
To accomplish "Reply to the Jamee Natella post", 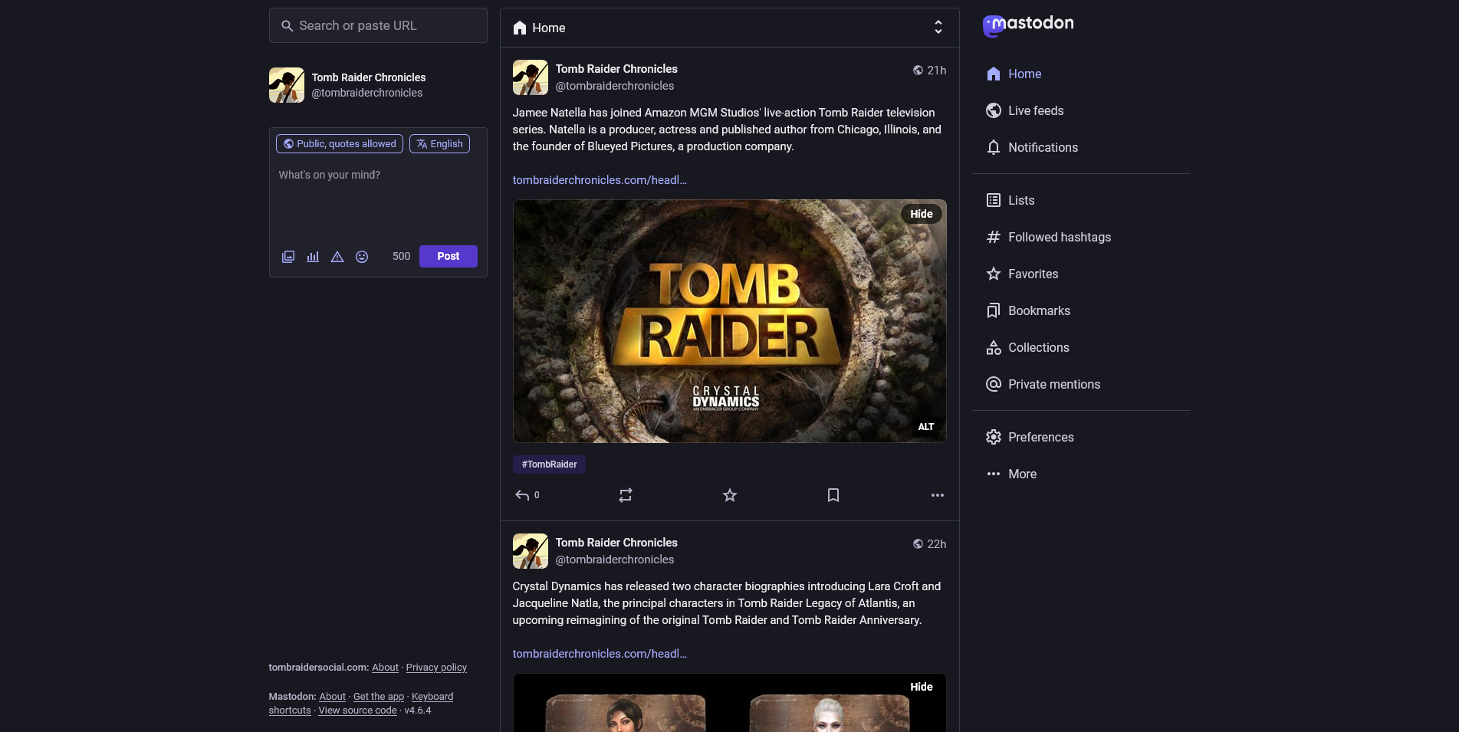I will coord(527,495).
